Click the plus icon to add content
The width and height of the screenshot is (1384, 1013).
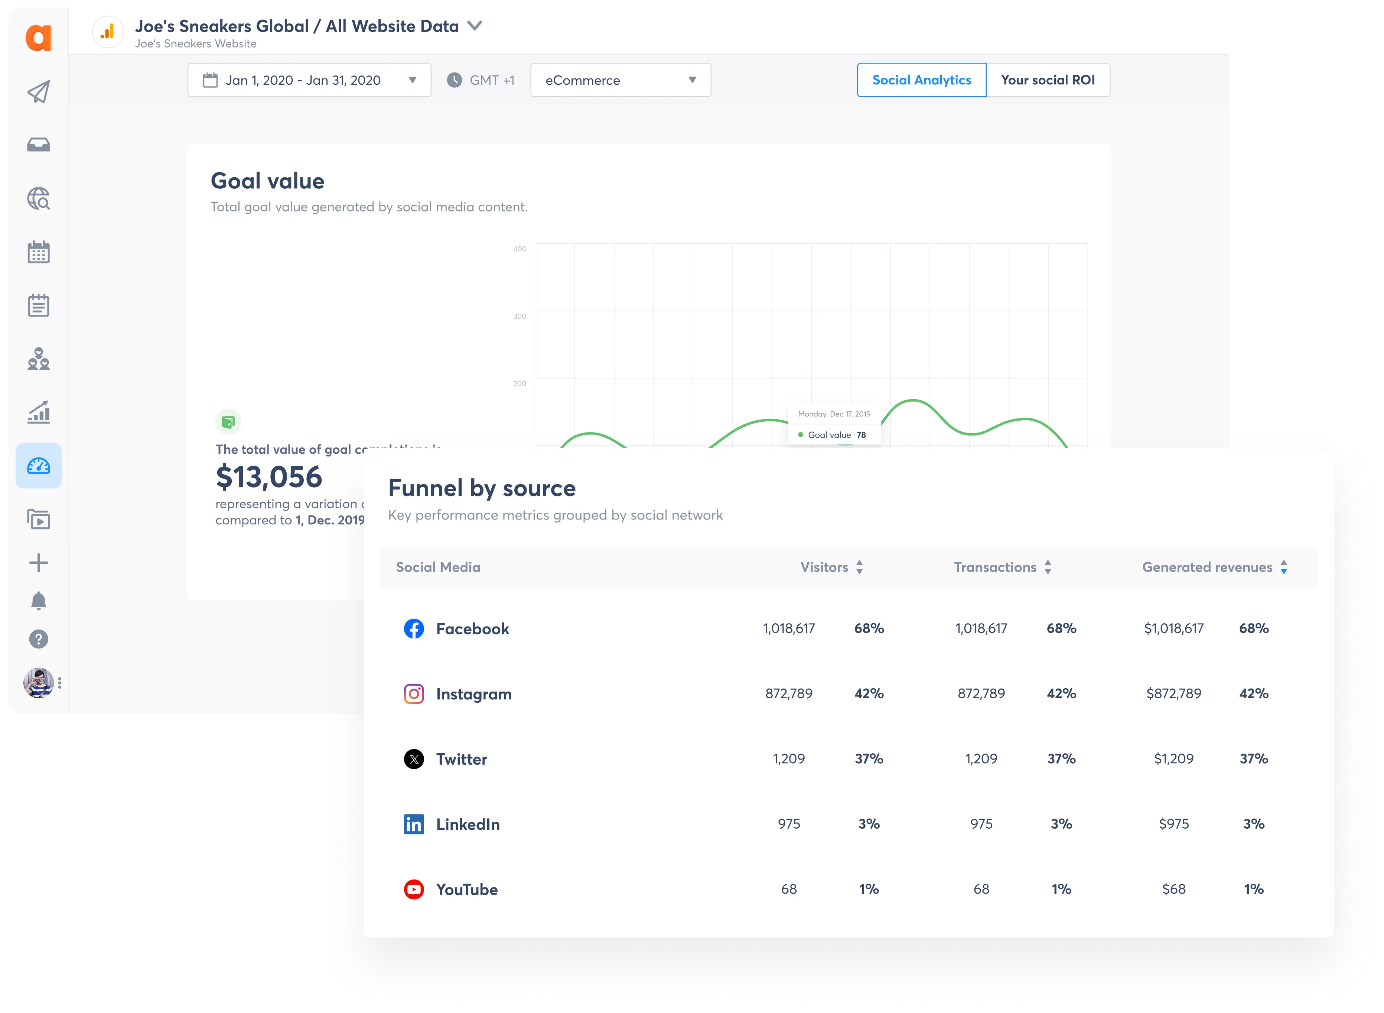(x=38, y=562)
